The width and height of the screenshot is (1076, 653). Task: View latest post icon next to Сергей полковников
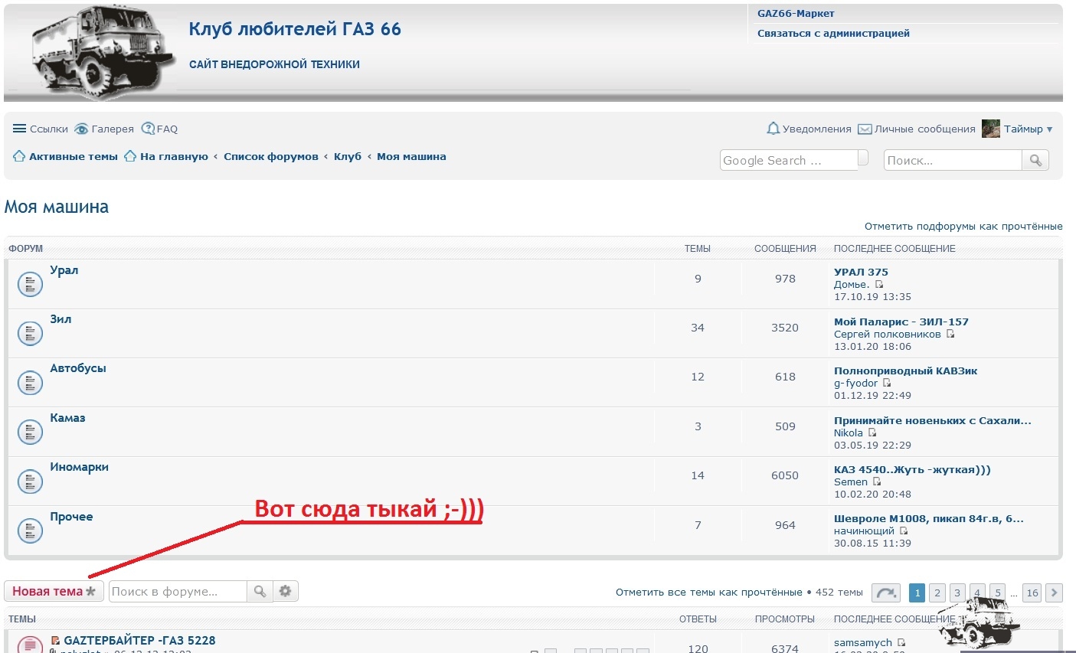pos(950,334)
